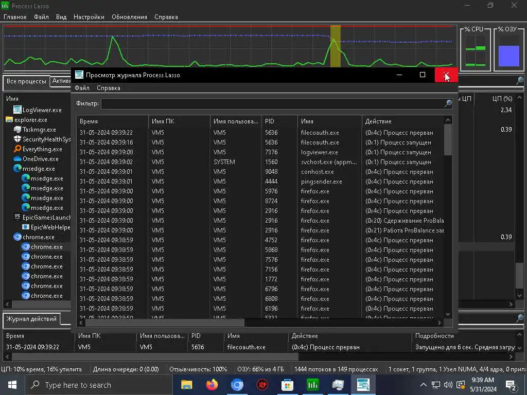Click the parent msedge.exe Edge icon

17,168
